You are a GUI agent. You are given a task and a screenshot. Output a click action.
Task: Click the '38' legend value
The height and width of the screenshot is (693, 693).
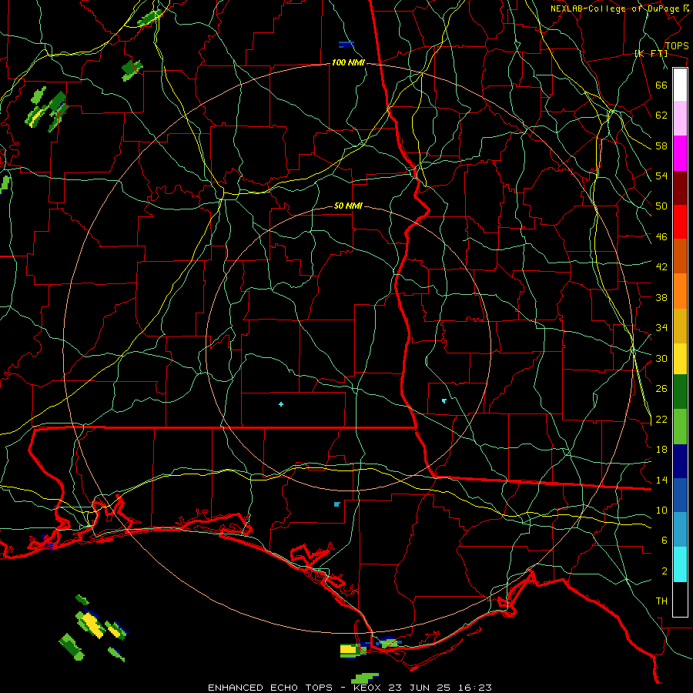point(661,297)
